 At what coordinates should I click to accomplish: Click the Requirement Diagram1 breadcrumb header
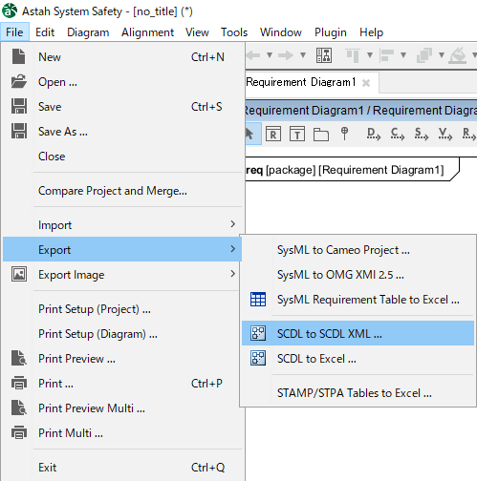pos(361,110)
